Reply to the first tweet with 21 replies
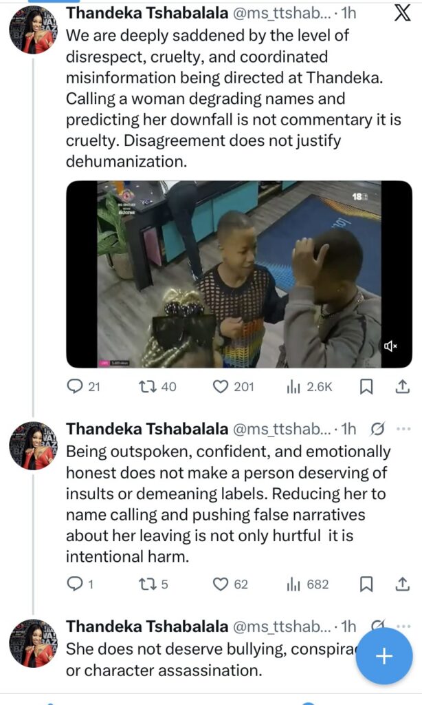 tap(74, 387)
